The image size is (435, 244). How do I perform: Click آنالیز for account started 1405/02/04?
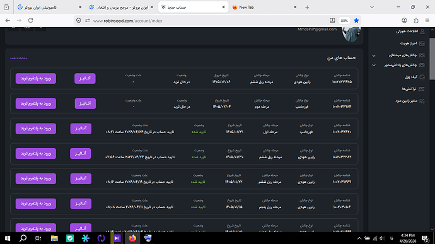[x=85, y=103]
